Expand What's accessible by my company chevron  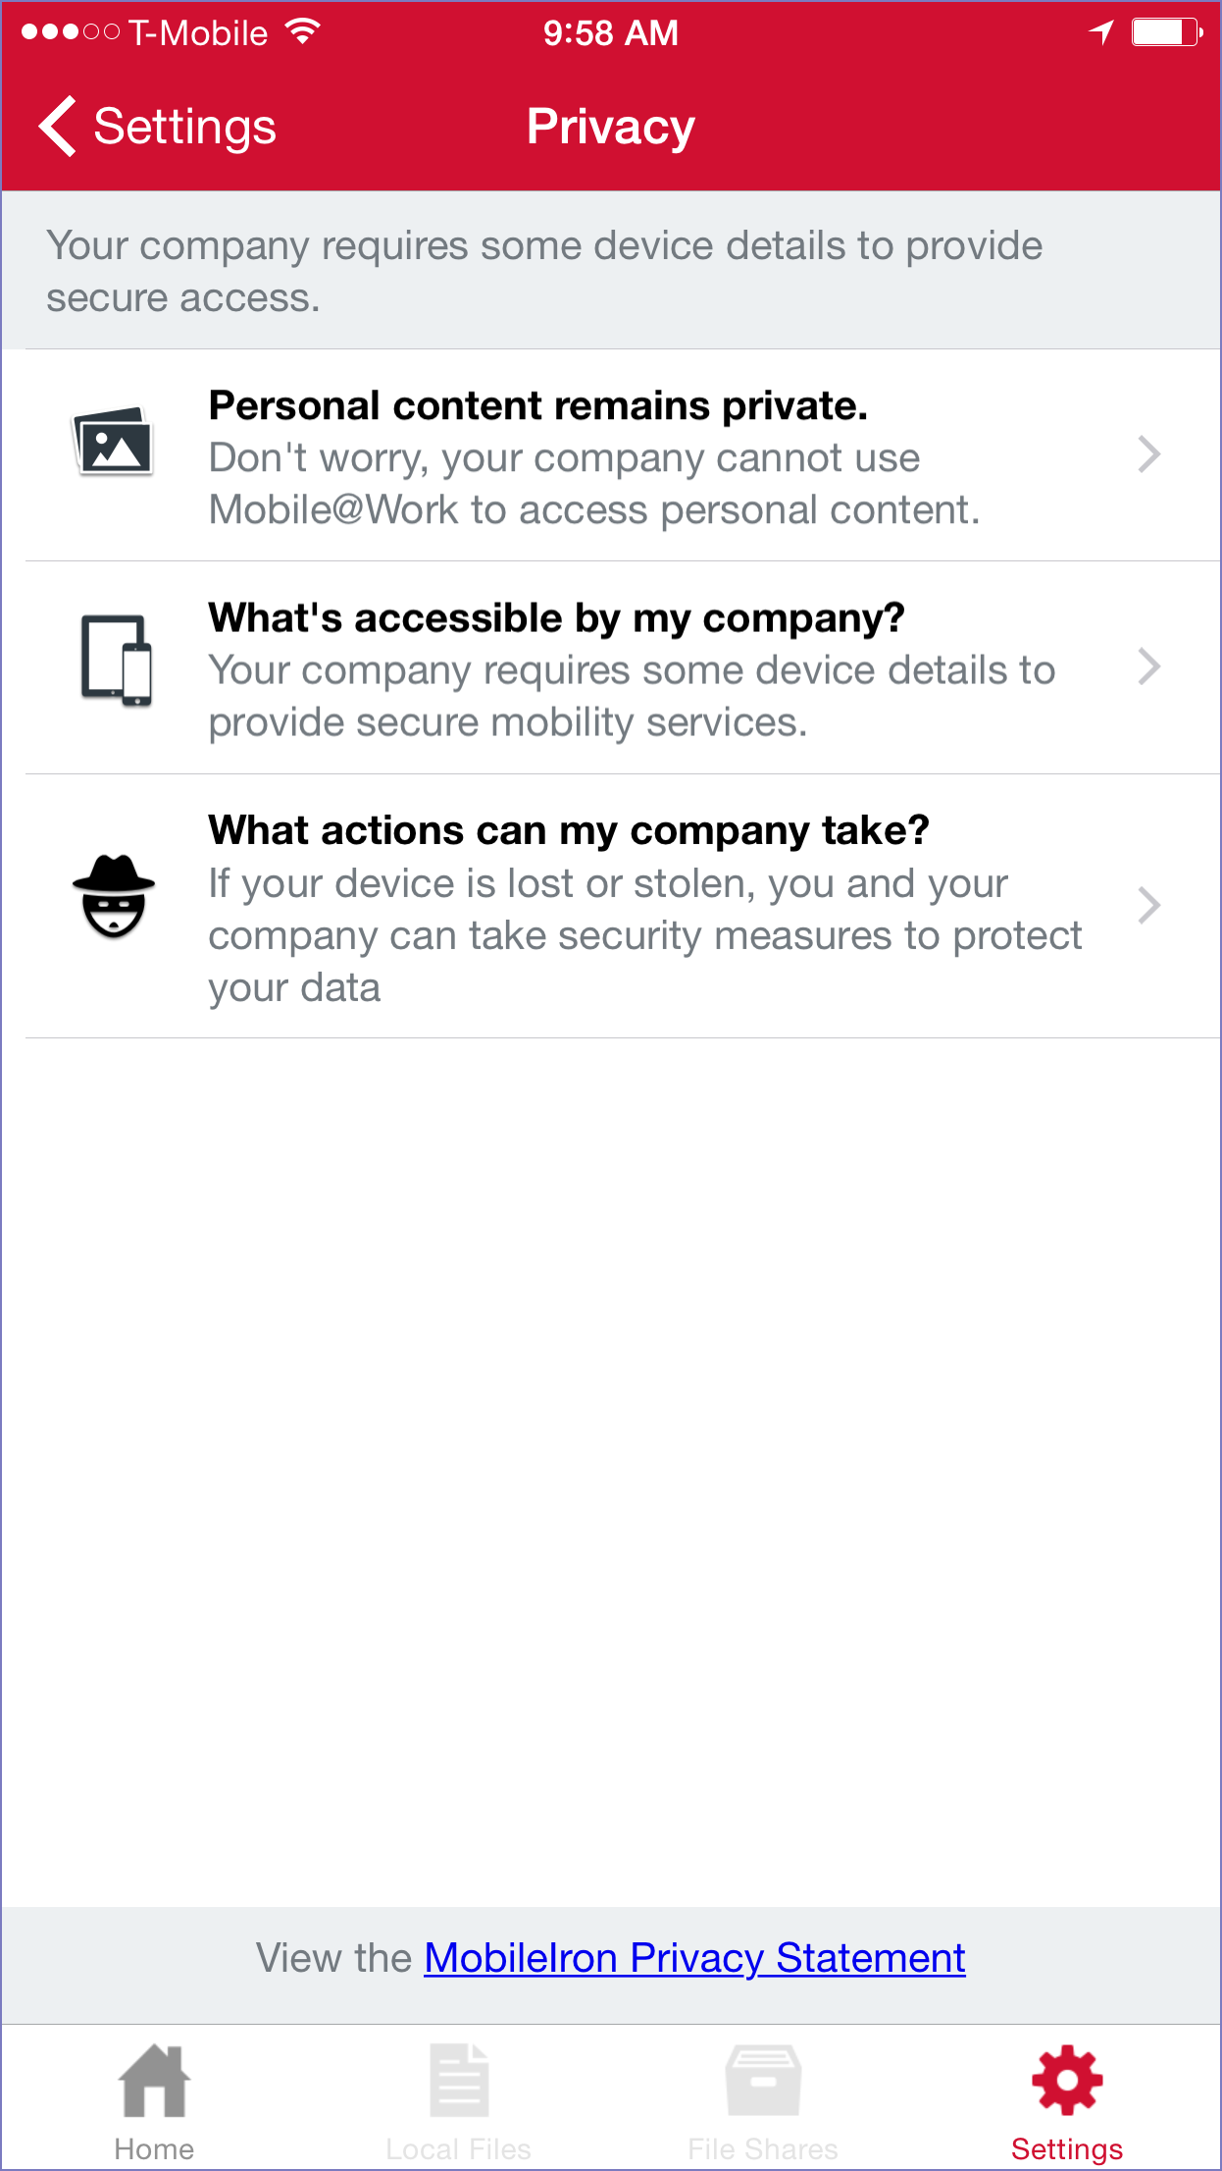coord(1149,667)
